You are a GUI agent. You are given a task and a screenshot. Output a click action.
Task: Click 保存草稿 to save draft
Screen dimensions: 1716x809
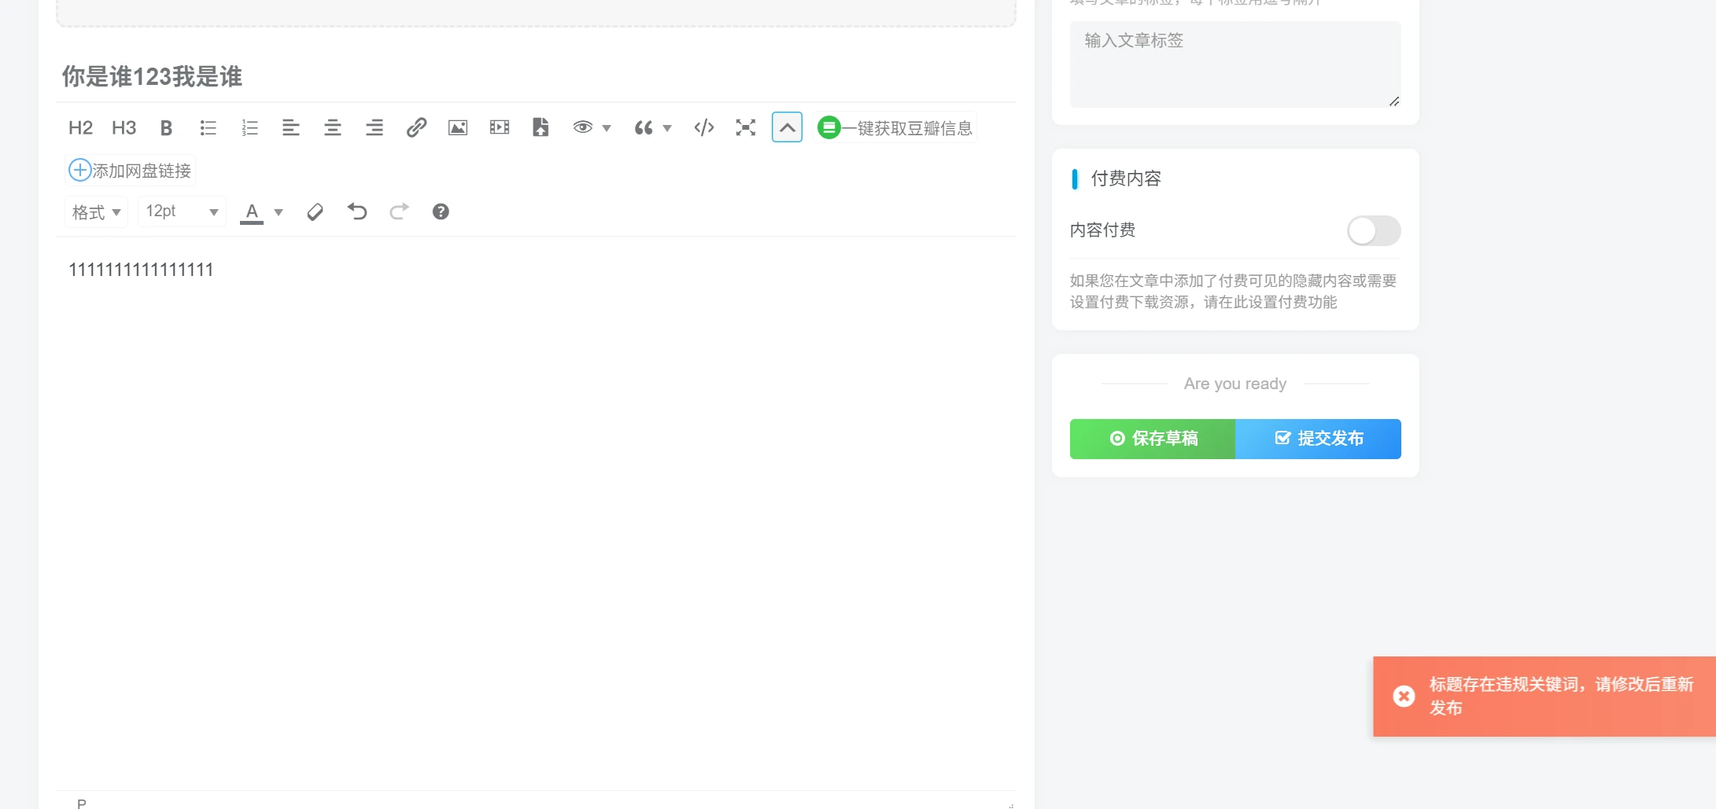click(x=1153, y=439)
